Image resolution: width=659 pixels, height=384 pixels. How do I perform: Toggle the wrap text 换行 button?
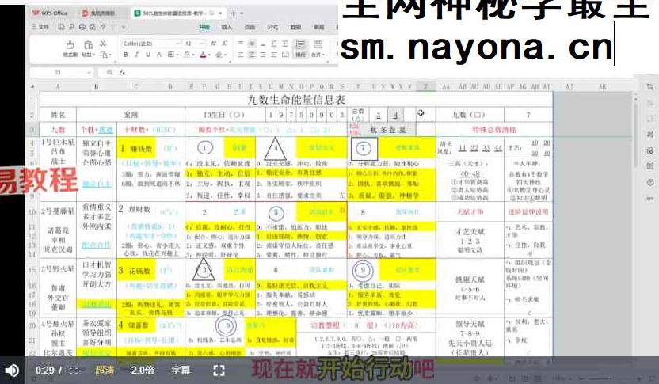click(x=300, y=49)
